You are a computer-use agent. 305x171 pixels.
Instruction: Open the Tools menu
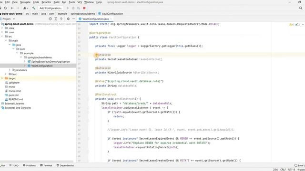pyautogui.click(x=72, y=2)
